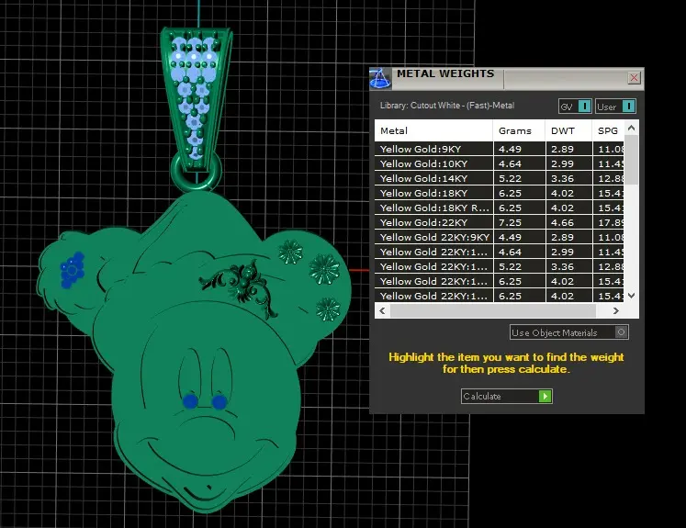Close the Metal Weights dialog

634,78
